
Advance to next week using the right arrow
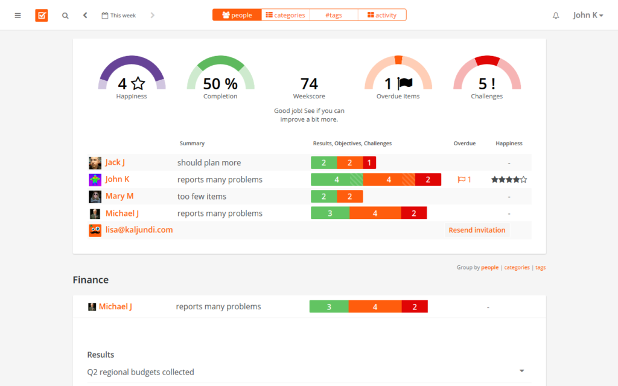153,15
